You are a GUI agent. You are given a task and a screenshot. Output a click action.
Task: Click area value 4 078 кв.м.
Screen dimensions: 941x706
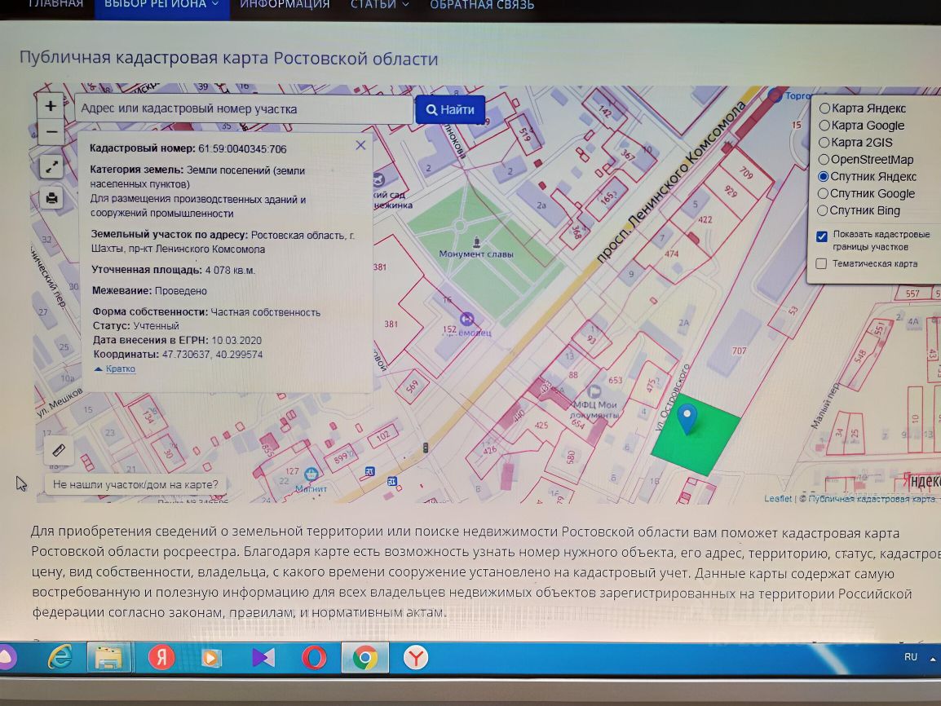230,270
